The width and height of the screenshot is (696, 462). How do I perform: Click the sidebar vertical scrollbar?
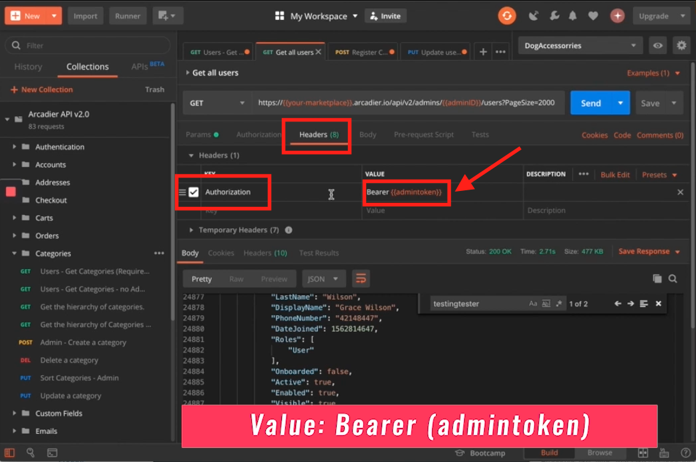pos(173,211)
